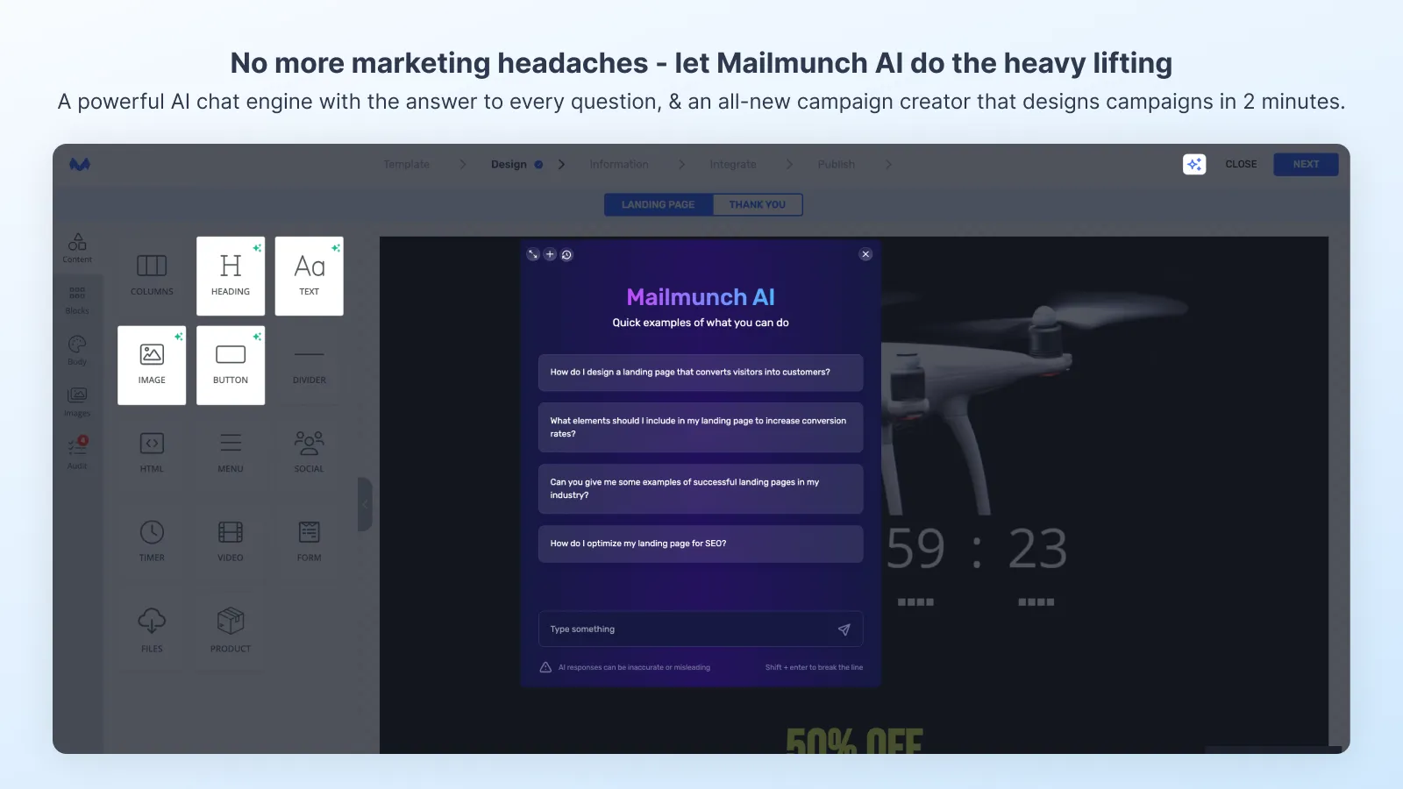Click the 'Mailmunch AI' title text

[x=701, y=297]
